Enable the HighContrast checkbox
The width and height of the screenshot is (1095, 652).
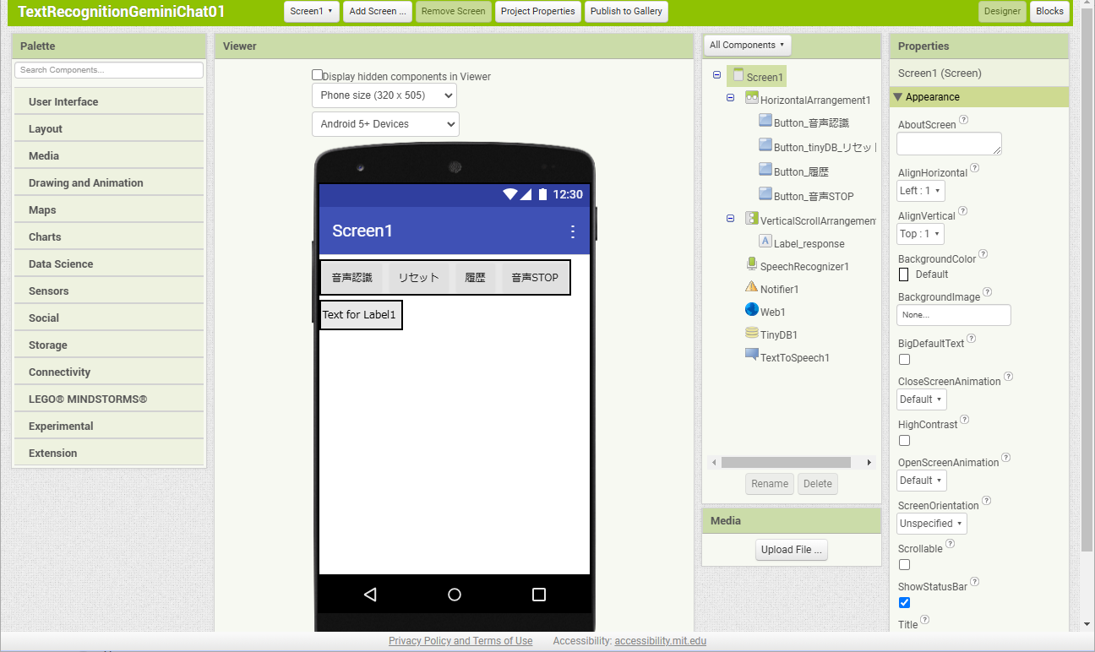(x=904, y=440)
